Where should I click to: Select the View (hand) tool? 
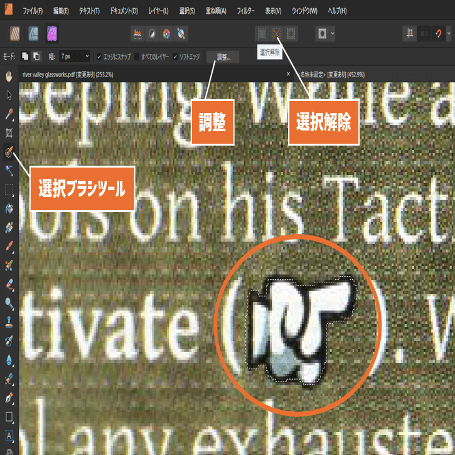[9, 77]
